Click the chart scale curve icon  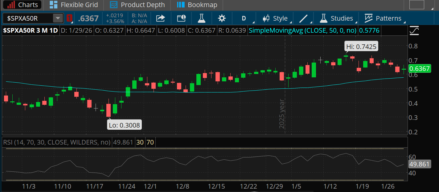tap(414, 31)
